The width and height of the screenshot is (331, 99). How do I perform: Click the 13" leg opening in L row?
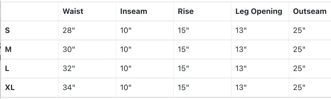click(x=241, y=69)
